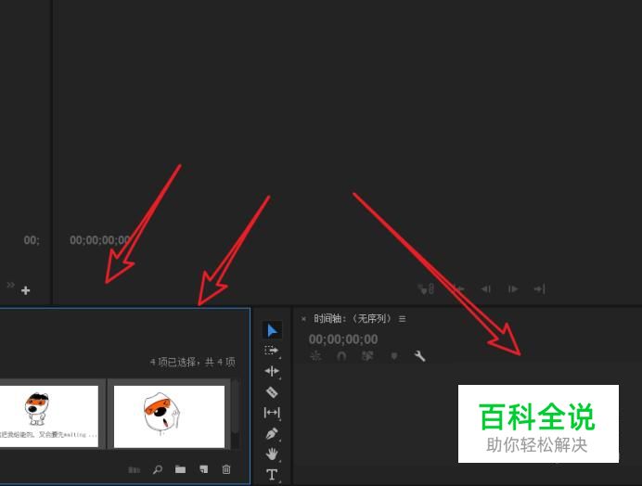Open the button editor plus icon
Image resolution: width=642 pixels, height=486 pixels.
point(25,290)
